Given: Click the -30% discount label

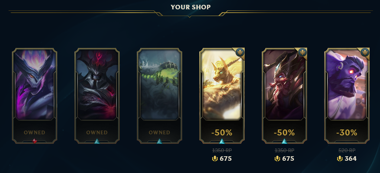Looking at the screenshot, I should [x=347, y=132].
